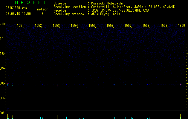
Task: Click the meteor count label
Action: pos(42,9)
